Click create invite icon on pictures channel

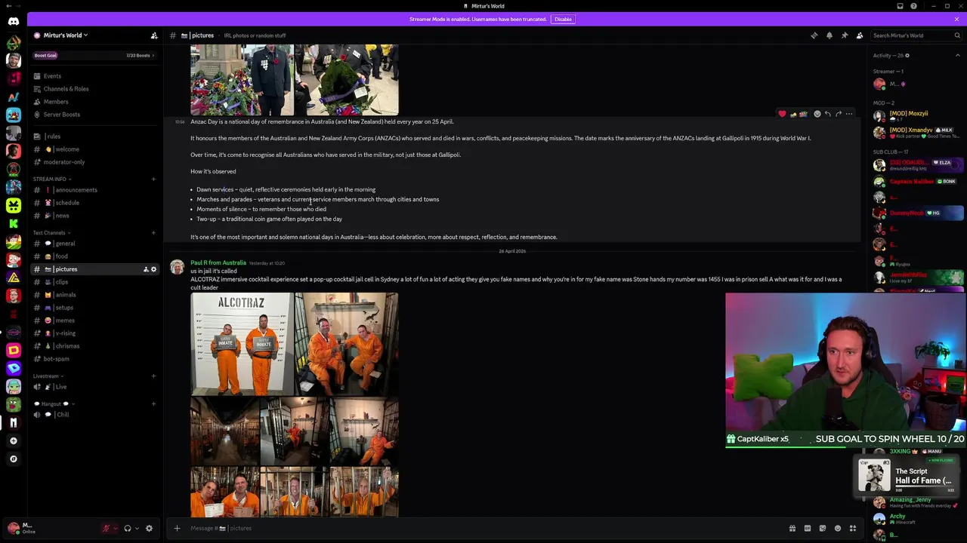tap(145, 269)
